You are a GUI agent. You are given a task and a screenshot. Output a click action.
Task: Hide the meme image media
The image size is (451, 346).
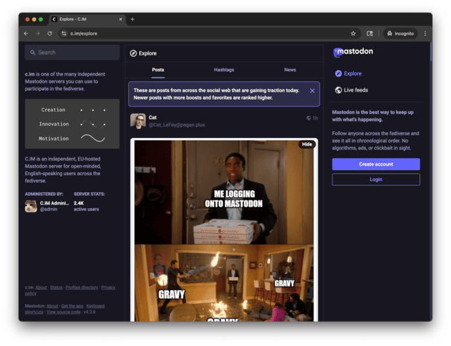click(x=307, y=144)
